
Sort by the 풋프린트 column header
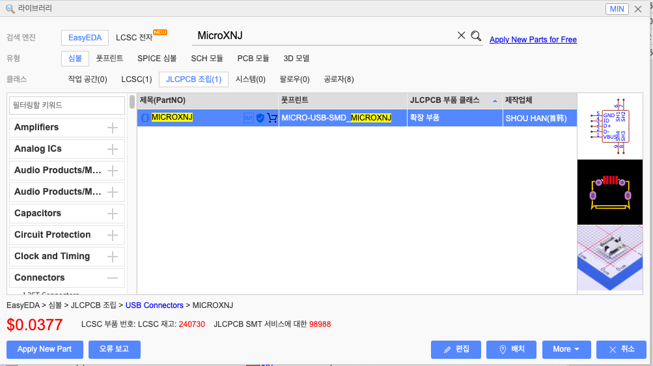pyautogui.click(x=342, y=100)
